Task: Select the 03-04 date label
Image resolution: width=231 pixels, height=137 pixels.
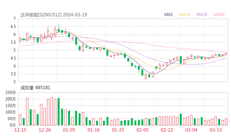Action: (x=191, y=130)
